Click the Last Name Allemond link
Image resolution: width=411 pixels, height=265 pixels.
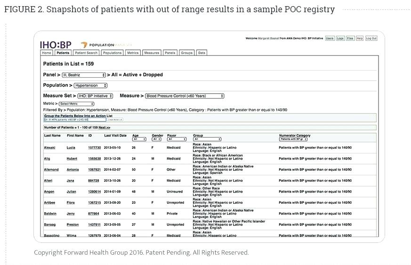(51, 170)
